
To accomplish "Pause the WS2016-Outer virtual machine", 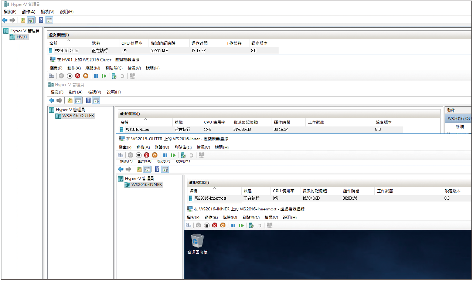I will (96, 76).
